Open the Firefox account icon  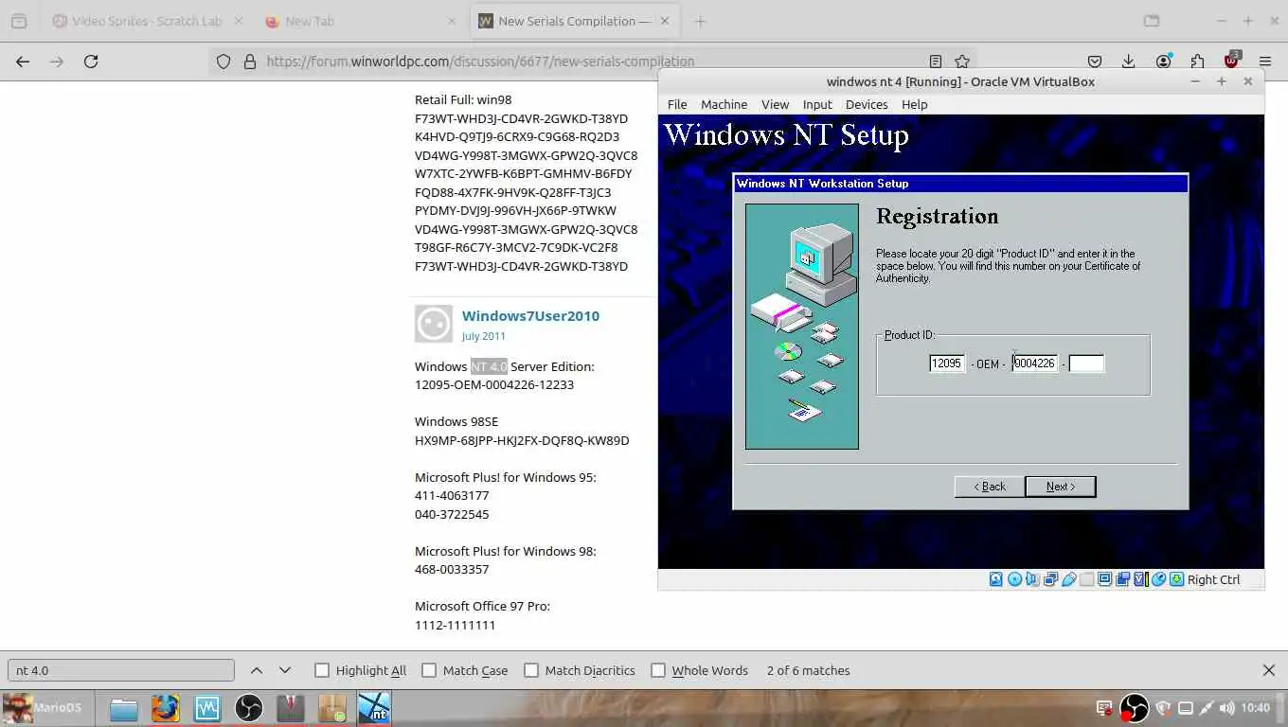point(1163,62)
